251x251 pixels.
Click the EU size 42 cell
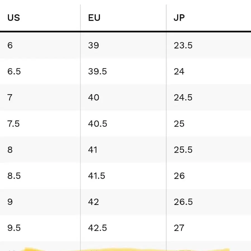tap(93, 202)
